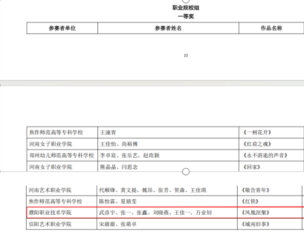The height and width of the screenshot is (234, 304).
Task: Click the partial circle handle above 职业院校组
Action: tap(186, 1)
